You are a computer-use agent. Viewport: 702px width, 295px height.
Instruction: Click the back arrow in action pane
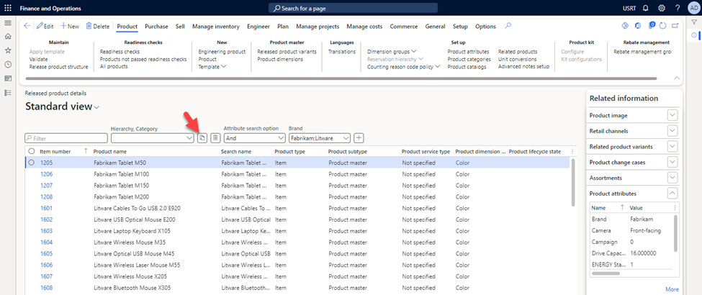[27, 26]
